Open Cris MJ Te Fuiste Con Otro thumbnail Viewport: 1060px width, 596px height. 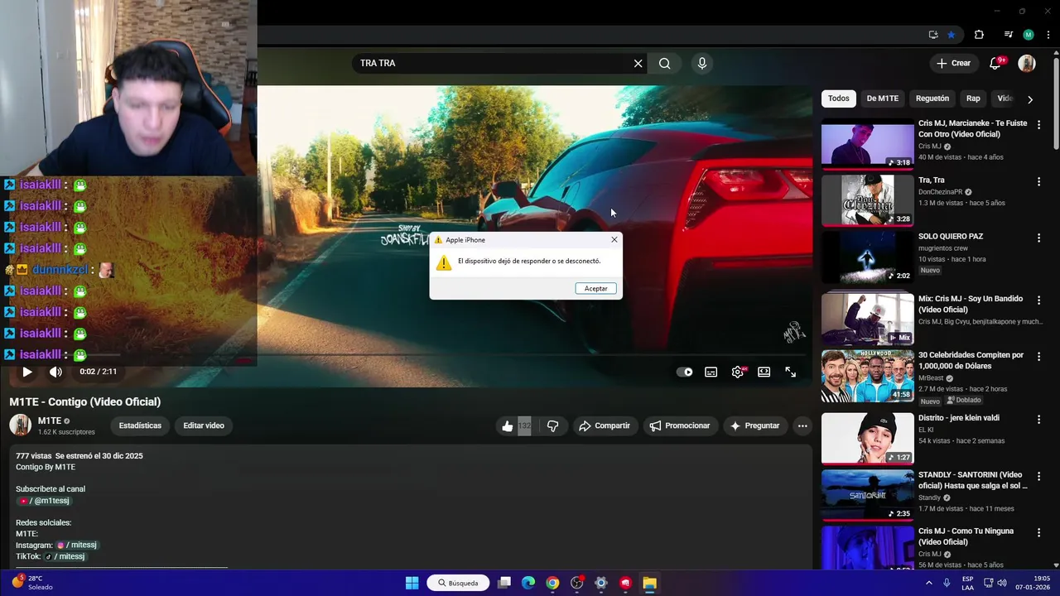tap(867, 143)
